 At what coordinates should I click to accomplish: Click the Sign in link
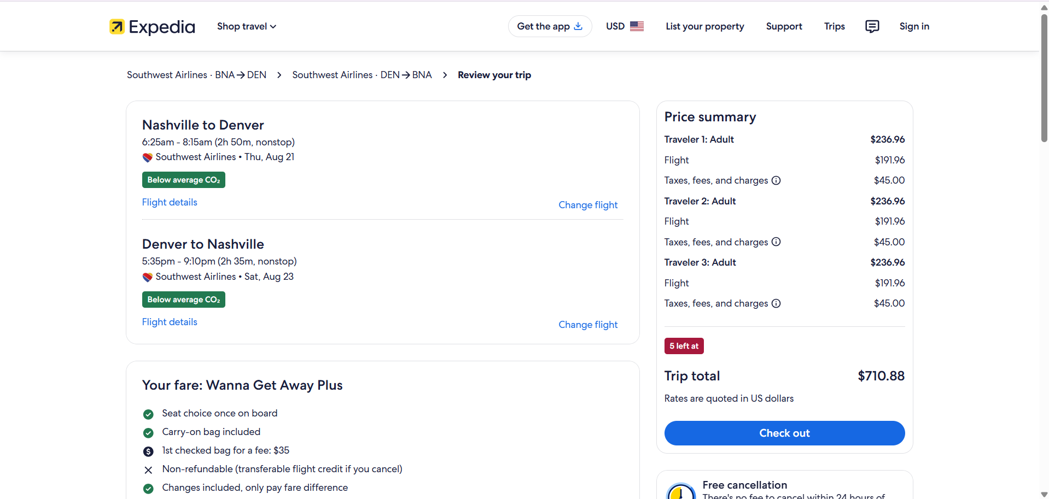pyautogui.click(x=914, y=26)
